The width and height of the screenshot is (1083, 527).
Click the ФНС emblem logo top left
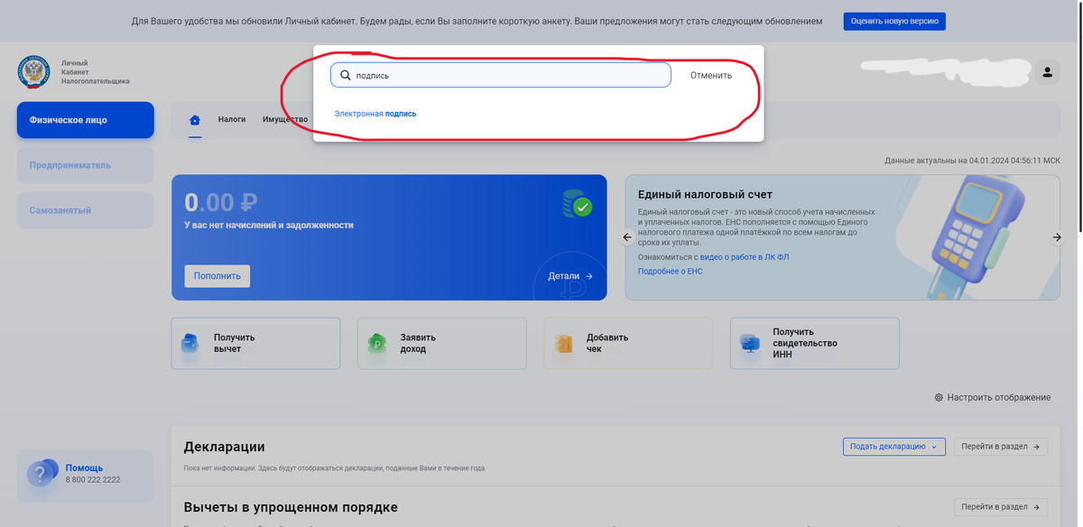32,71
